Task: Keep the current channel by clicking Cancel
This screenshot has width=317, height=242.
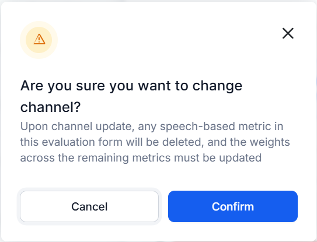Action: pyautogui.click(x=89, y=206)
